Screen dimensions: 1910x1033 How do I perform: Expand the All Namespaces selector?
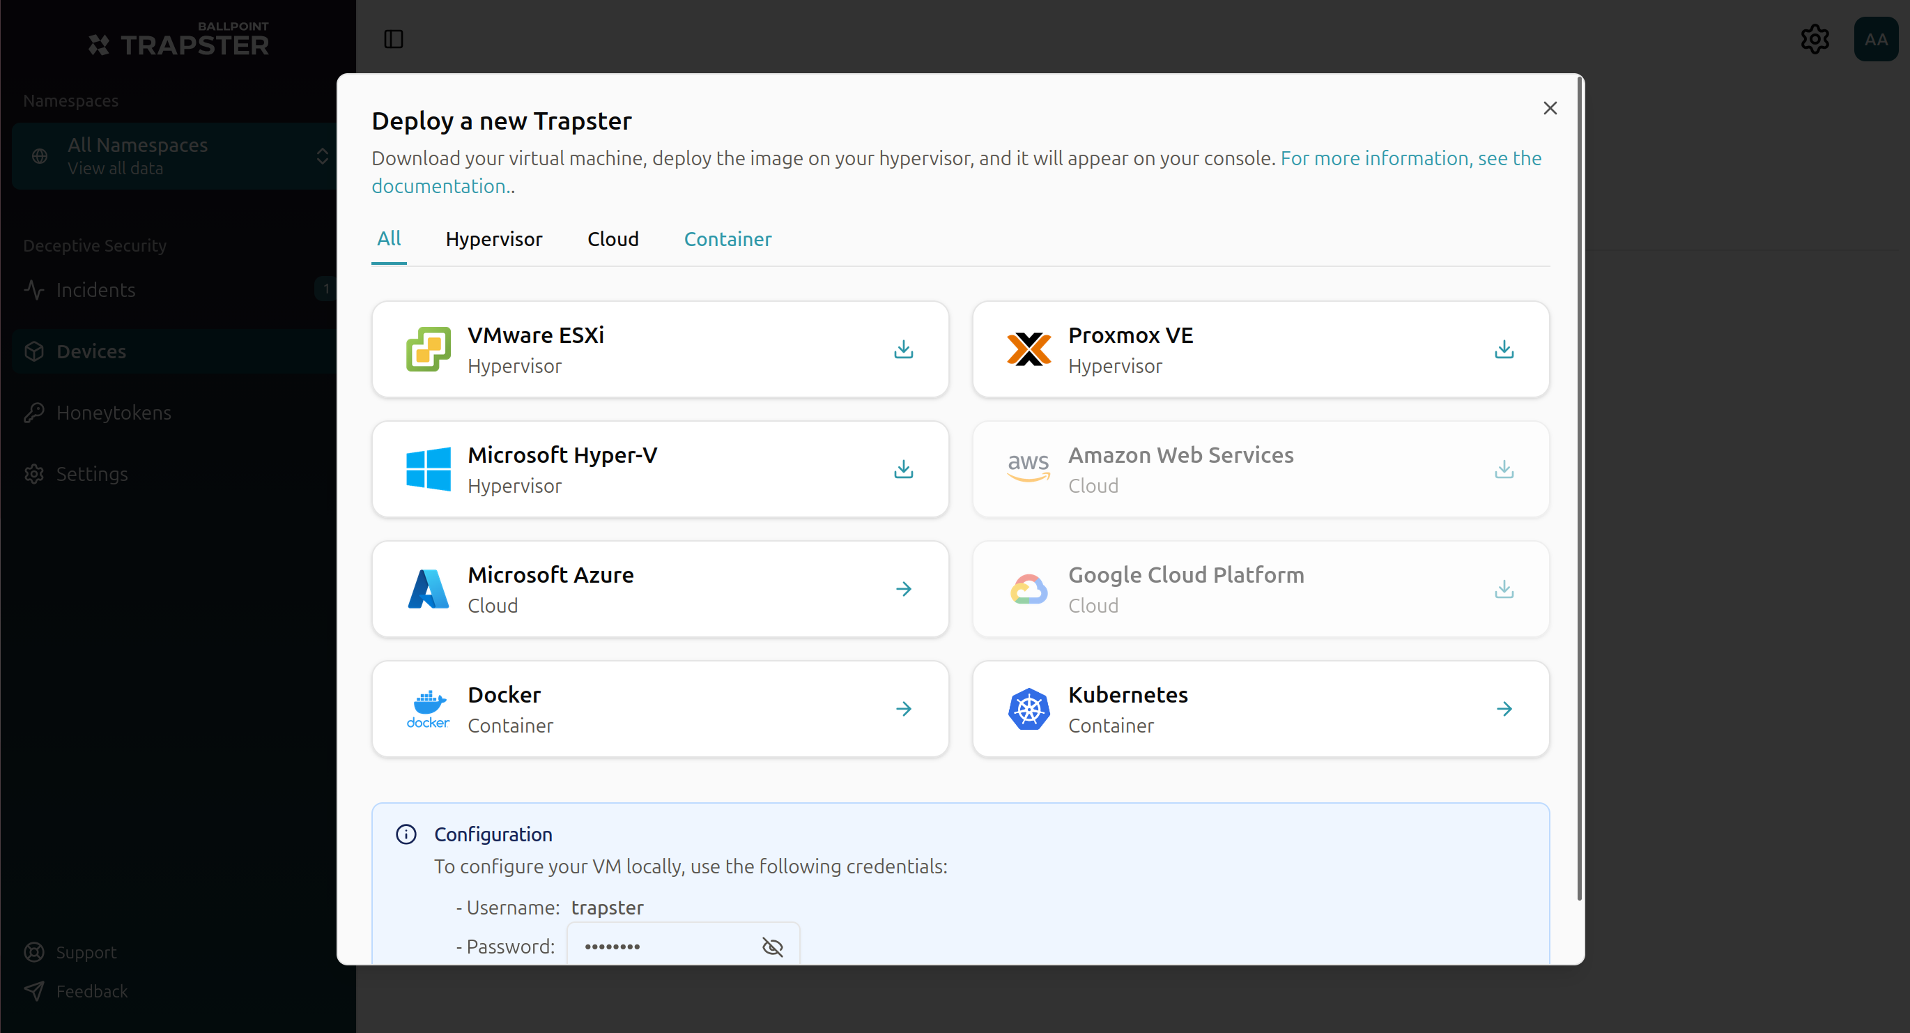click(x=175, y=155)
